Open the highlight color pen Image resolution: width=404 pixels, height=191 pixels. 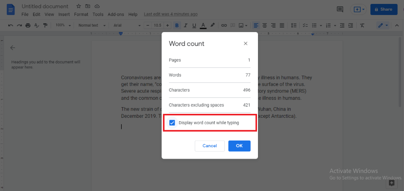click(x=213, y=25)
